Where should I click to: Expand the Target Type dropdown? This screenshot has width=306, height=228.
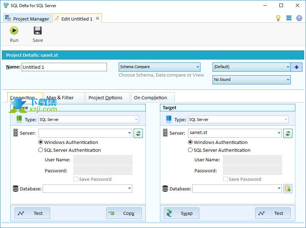[x=286, y=119]
